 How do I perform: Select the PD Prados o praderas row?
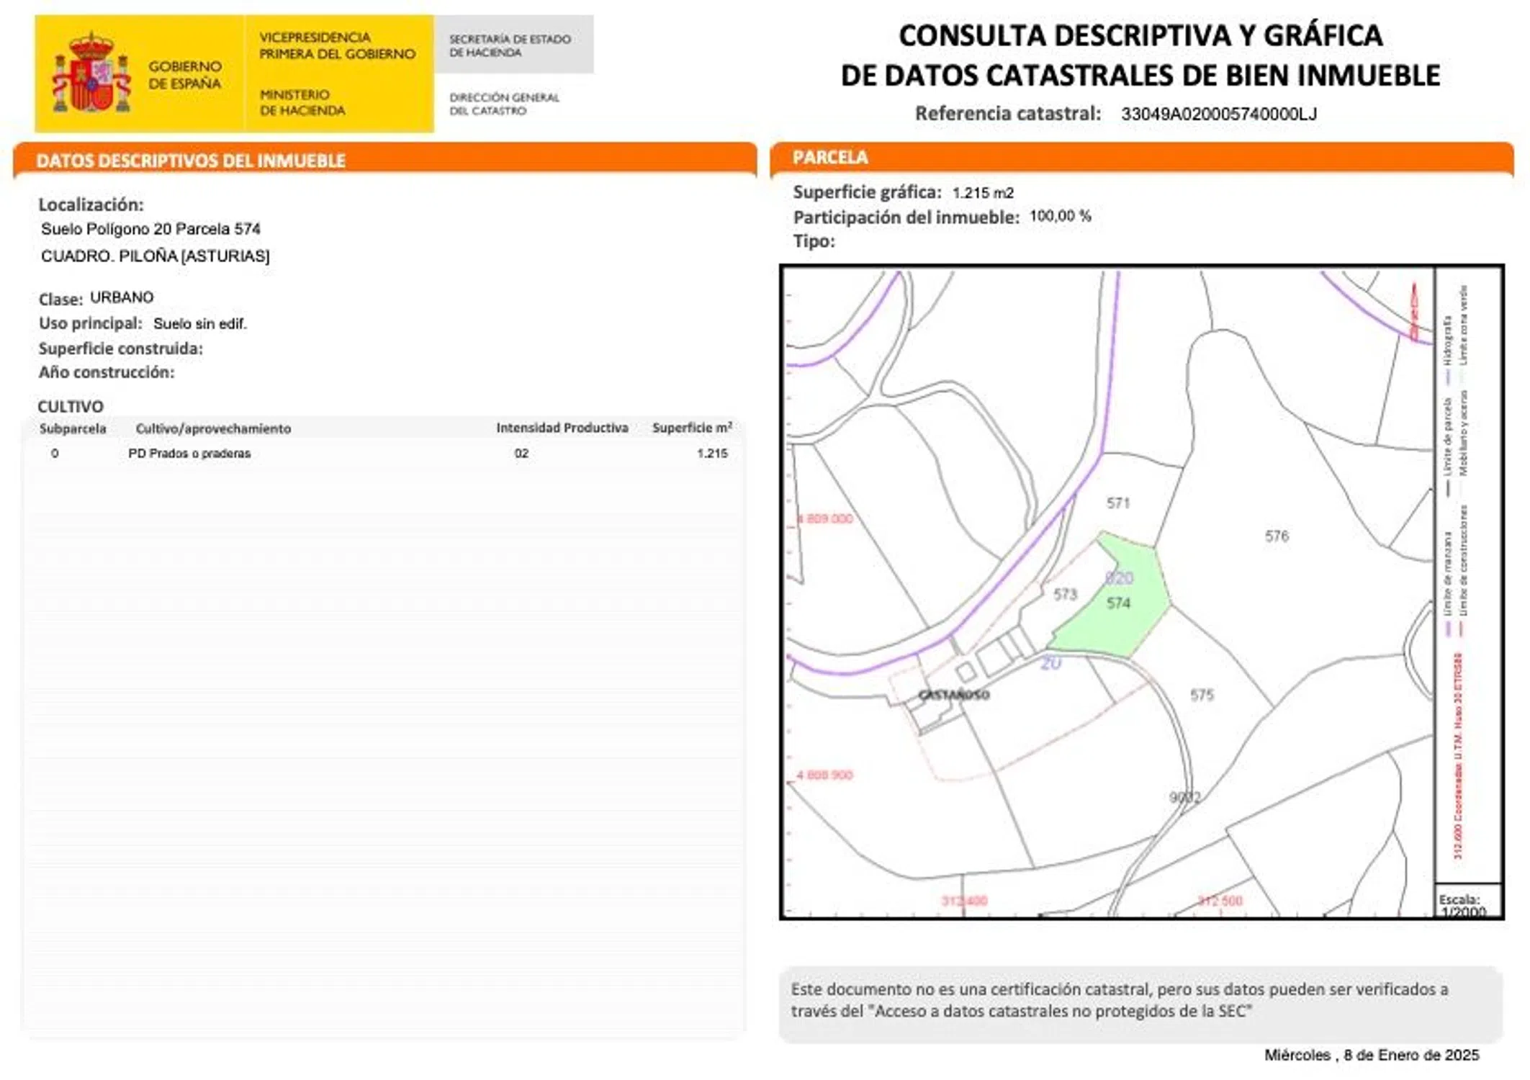(189, 454)
